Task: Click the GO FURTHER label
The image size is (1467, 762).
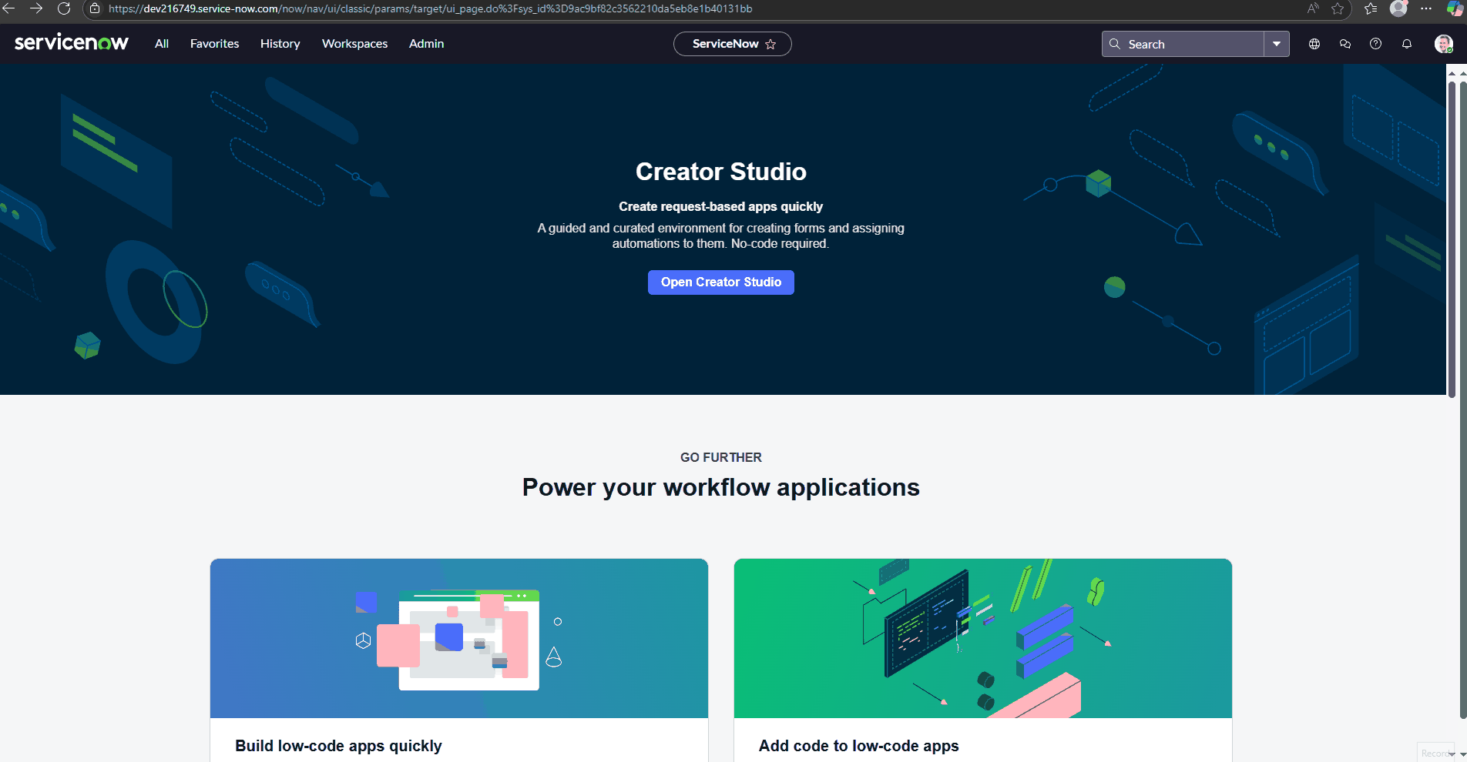Action: pos(721,457)
